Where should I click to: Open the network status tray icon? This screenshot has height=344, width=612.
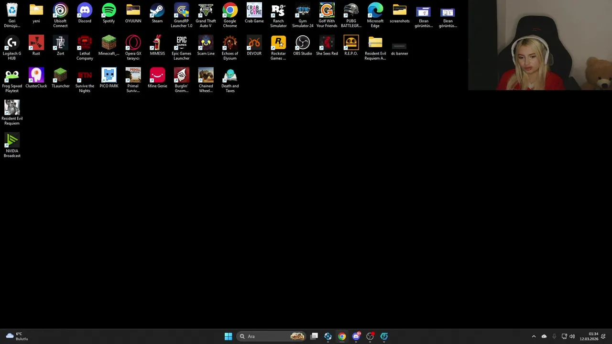(x=564, y=336)
